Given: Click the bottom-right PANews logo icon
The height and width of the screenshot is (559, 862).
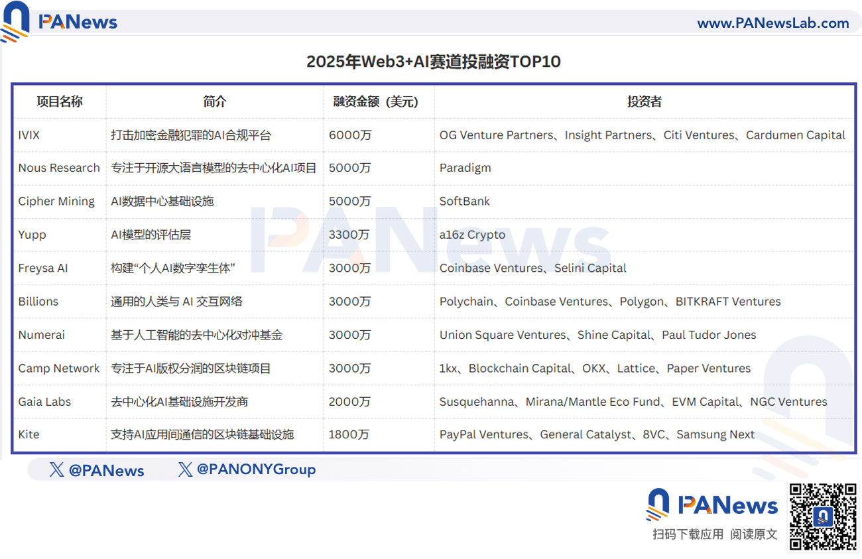Looking at the screenshot, I should pos(658,505).
